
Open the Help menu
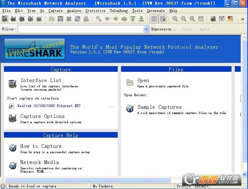[173, 11]
